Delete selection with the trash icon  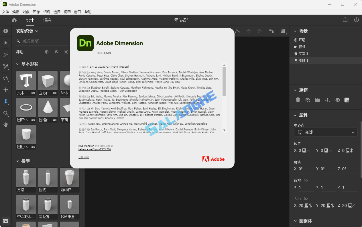click(x=298, y=100)
